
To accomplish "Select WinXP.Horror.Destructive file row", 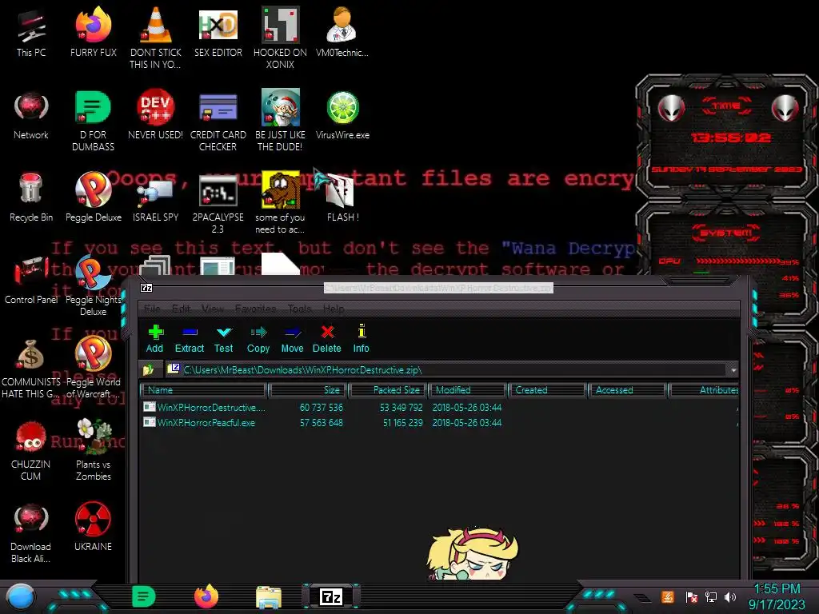I will [x=440, y=407].
